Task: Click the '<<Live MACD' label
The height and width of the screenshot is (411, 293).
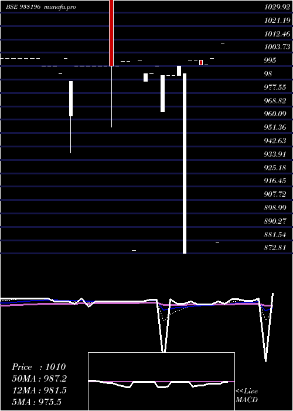Action: 247,395
